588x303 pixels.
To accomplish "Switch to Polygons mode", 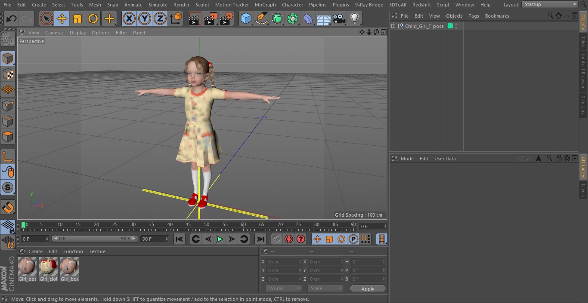I will 8,137.
